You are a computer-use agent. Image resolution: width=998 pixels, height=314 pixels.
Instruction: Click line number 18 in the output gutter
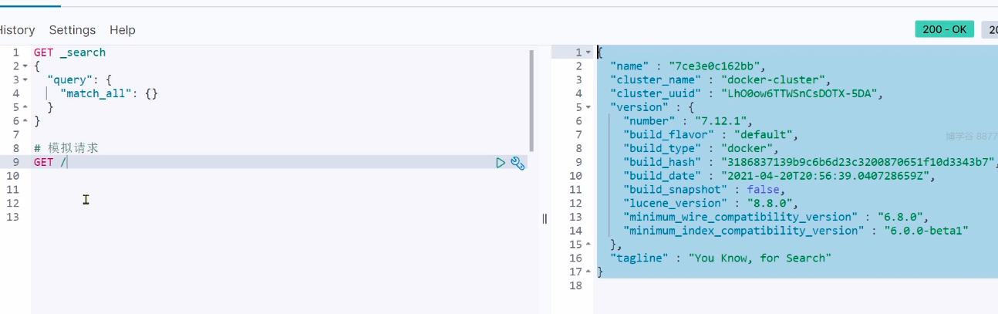tap(575, 286)
